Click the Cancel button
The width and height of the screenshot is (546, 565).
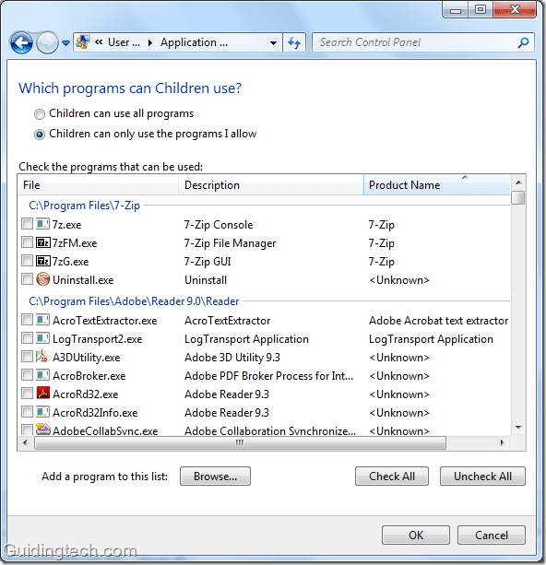pos(492,536)
